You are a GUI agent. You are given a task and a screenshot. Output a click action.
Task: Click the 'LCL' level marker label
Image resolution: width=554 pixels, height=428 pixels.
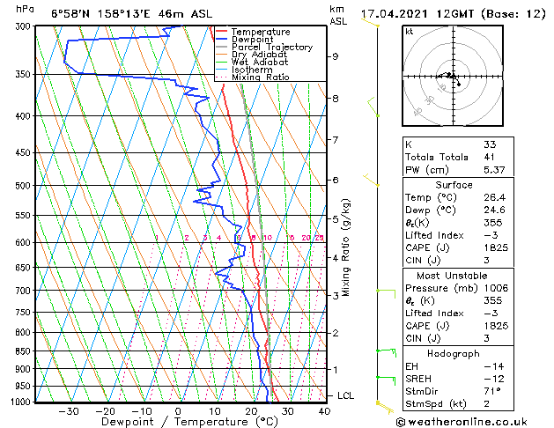click(x=345, y=396)
